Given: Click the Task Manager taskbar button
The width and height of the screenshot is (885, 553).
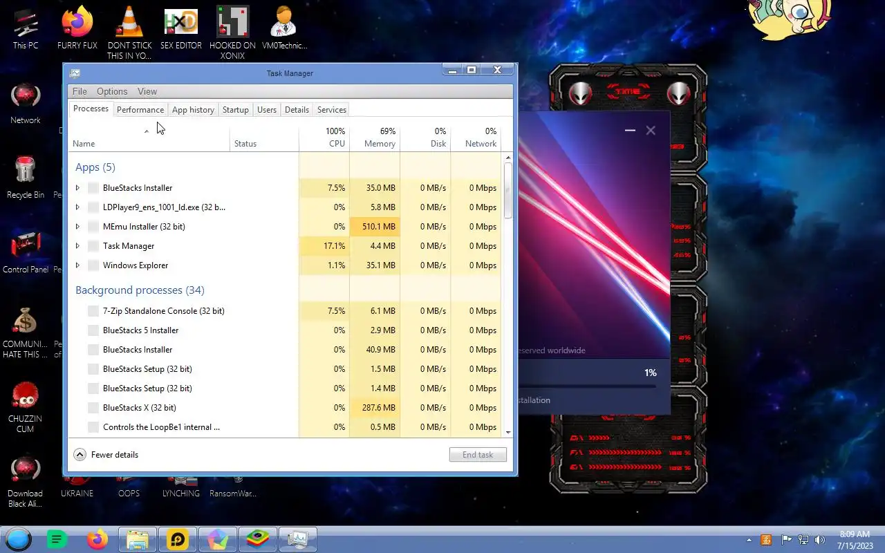Looking at the screenshot, I should coord(298,539).
